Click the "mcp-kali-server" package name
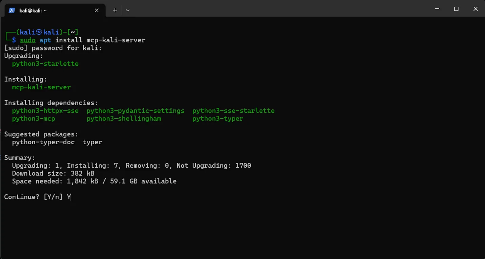The width and height of the screenshot is (485, 259). pyautogui.click(x=41, y=87)
